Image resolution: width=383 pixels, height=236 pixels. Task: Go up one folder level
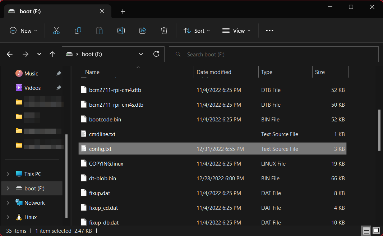coord(52,54)
